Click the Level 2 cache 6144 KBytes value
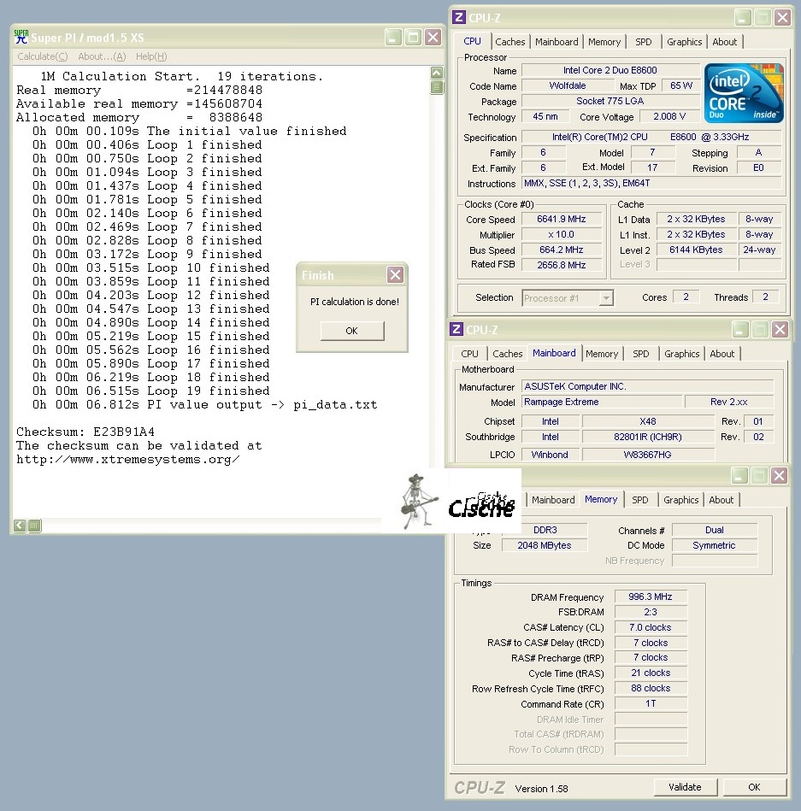This screenshot has width=801, height=811. click(x=696, y=250)
